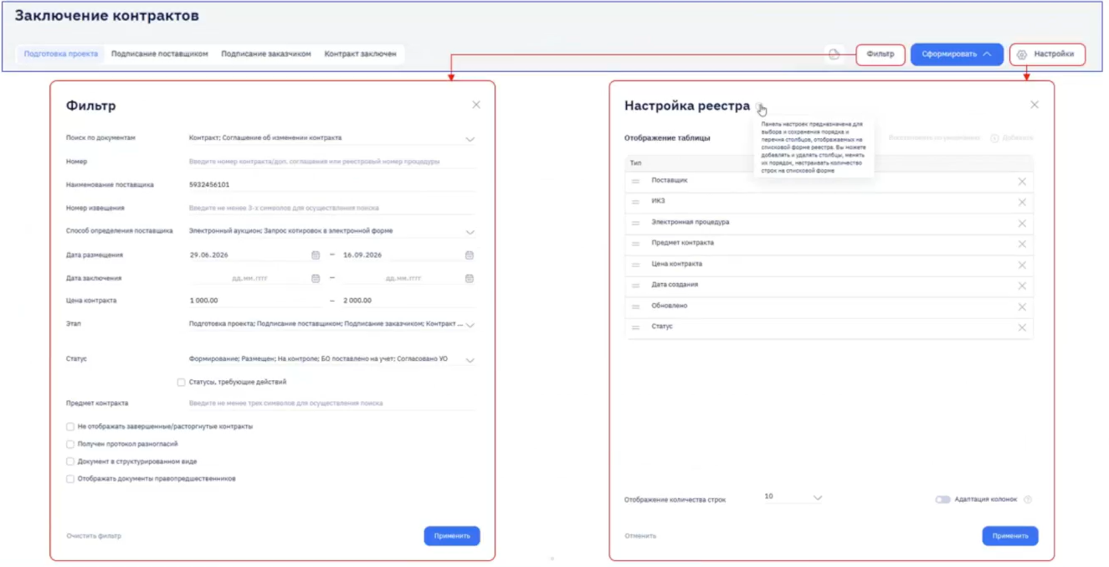The image size is (1109, 567).
Task: Click Дата размещения start field 29.06.2026
Action: 249,255
